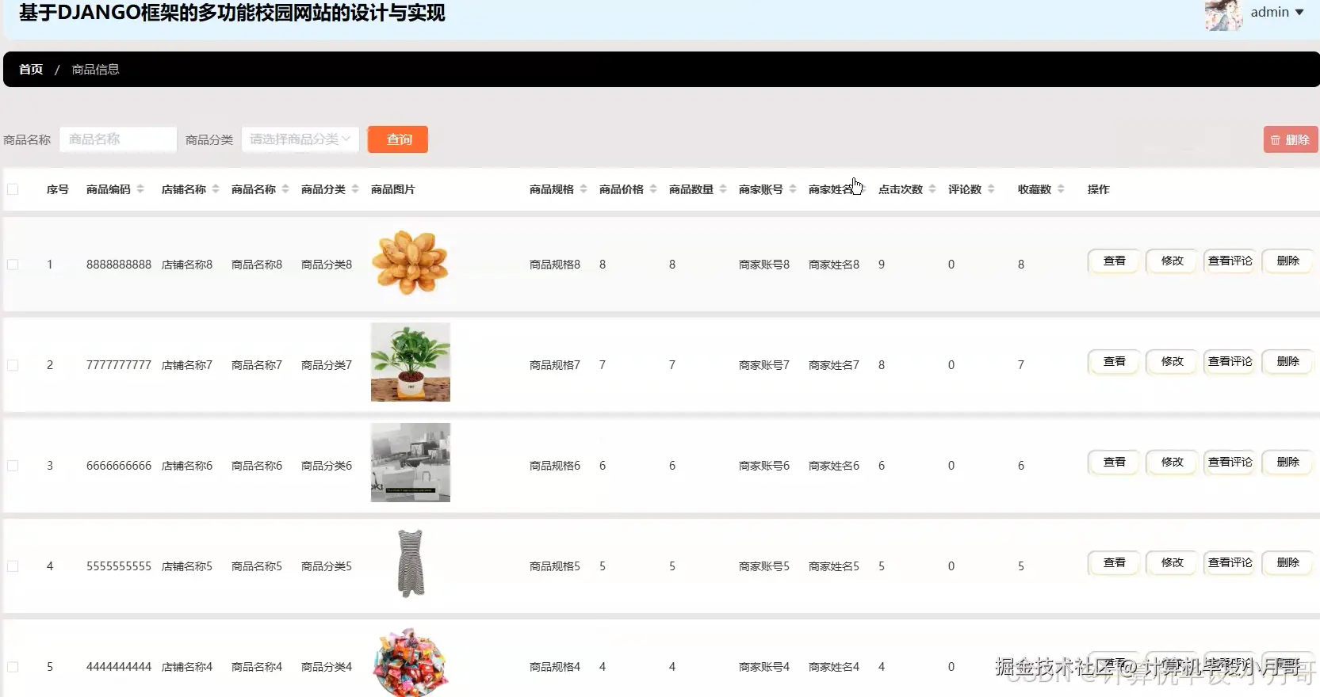
Task: Open the 商品名称8 product image
Action: pos(411,262)
